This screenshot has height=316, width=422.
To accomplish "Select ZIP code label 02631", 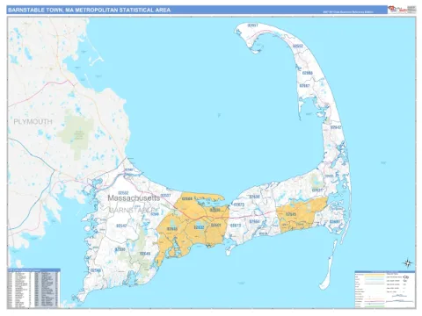I will click(x=316, y=190).
